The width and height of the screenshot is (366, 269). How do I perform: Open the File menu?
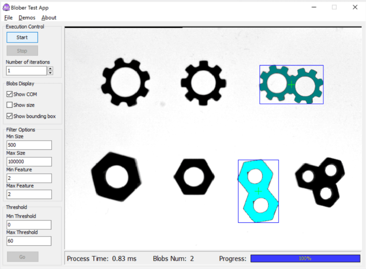pos(9,18)
